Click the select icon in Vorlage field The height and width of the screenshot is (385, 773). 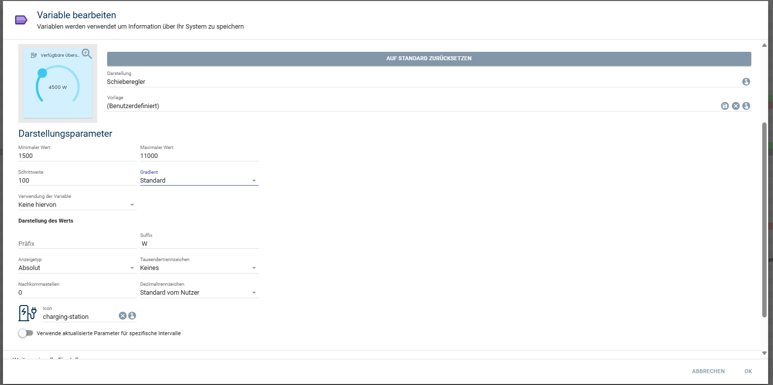[x=746, y=106]
